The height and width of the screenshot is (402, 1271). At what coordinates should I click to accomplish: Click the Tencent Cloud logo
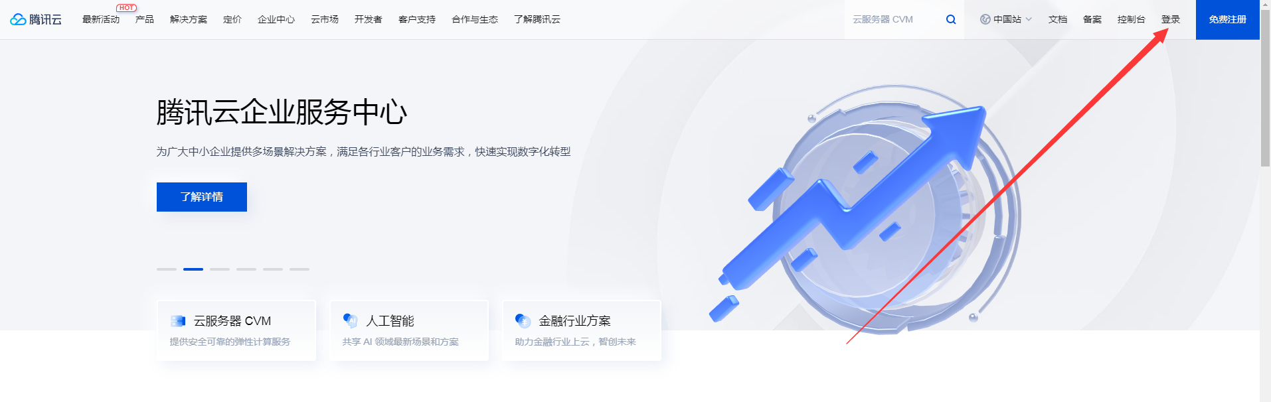pos(36,19)
